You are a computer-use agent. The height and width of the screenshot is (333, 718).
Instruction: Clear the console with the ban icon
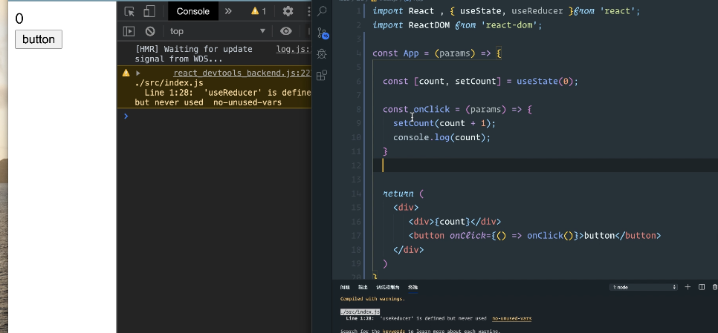coord(150,31)
